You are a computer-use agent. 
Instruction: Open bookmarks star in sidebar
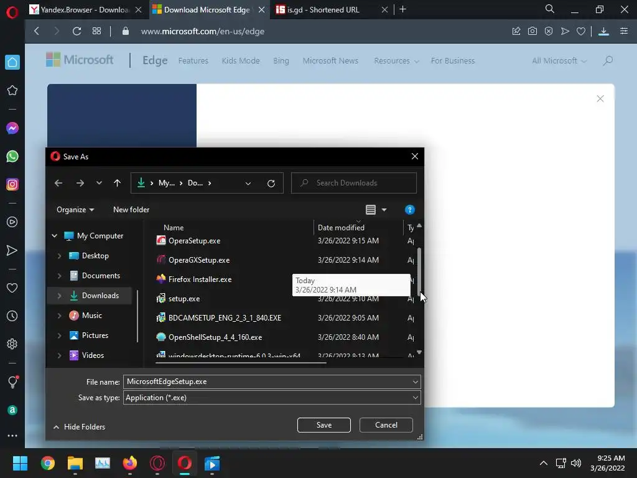click(x=12, y=90)
